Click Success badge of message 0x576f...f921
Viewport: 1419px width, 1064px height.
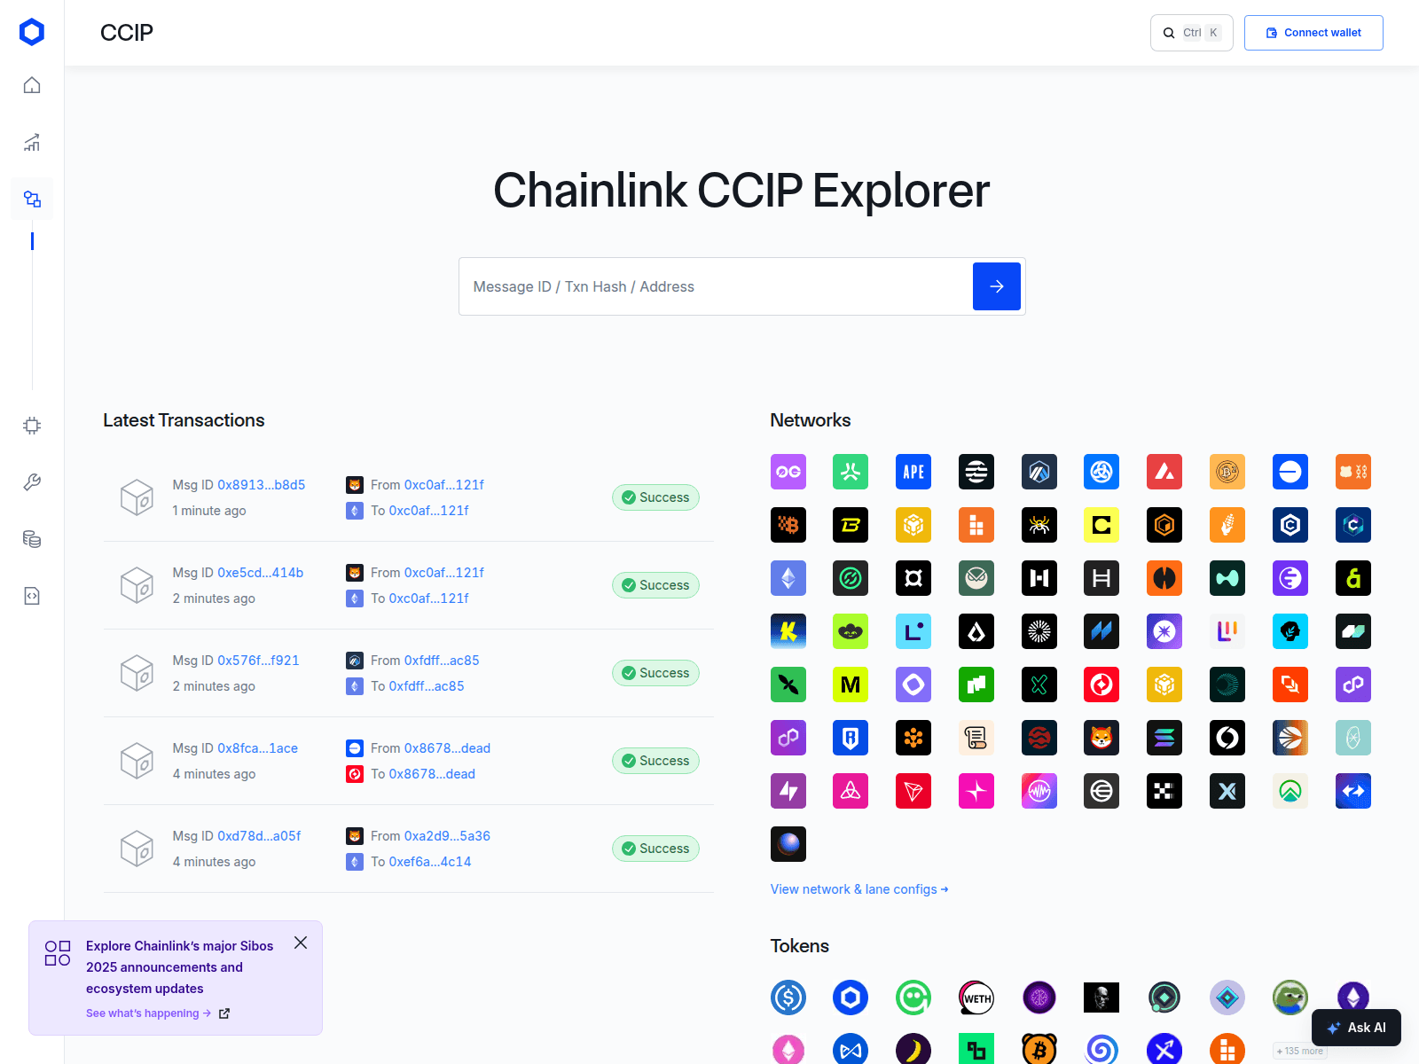pos(655,673)
